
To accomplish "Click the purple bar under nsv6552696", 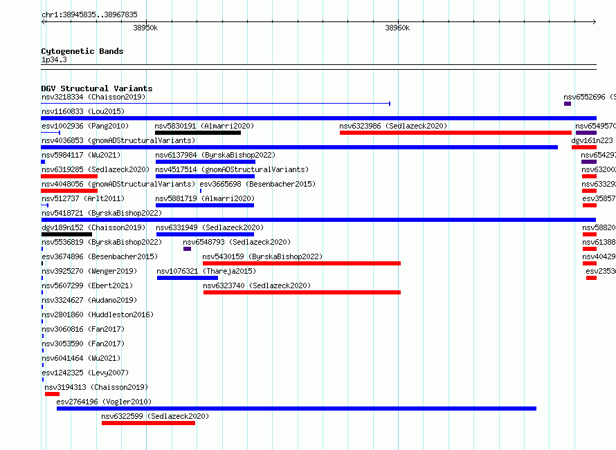I will pos(568,104).
